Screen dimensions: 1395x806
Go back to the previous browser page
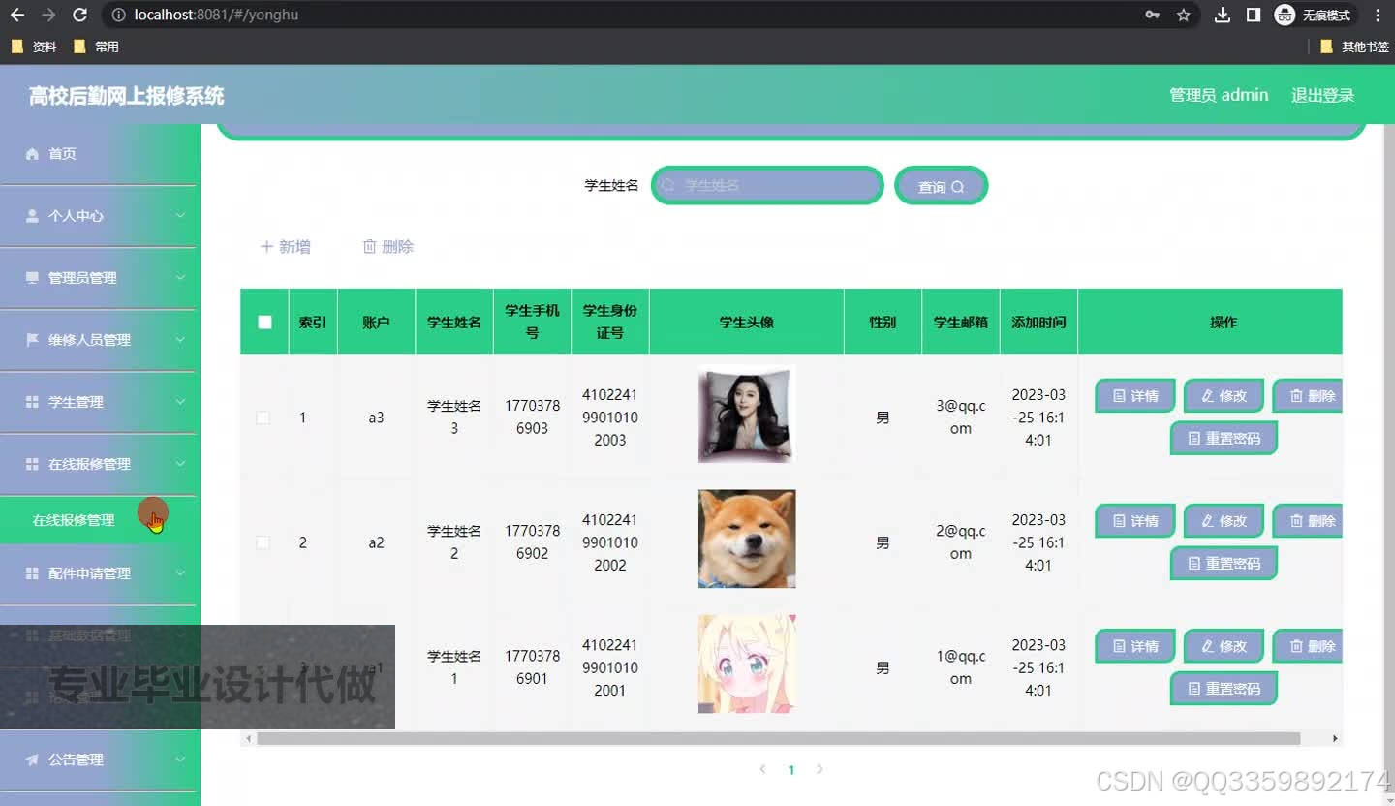coord(17,15)
